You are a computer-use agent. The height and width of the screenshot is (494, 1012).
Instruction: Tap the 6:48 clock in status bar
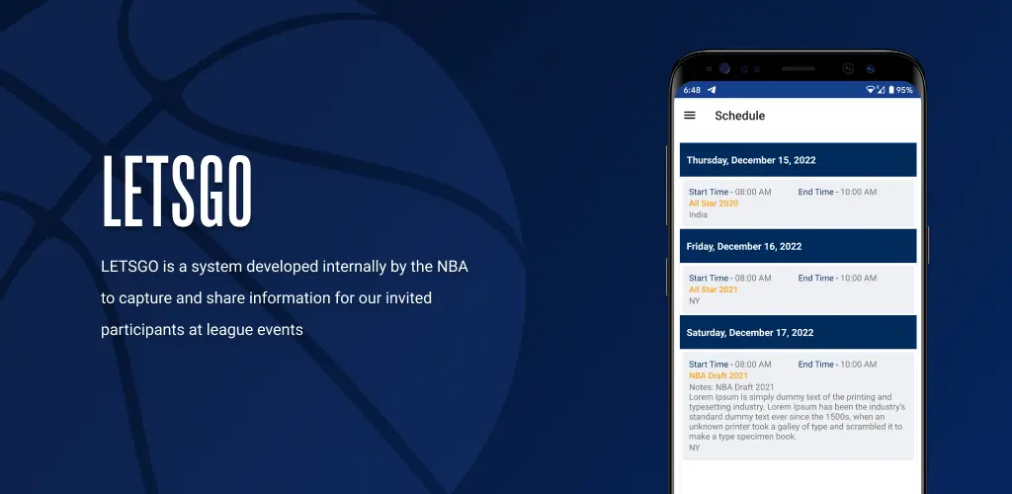pos(692,90)
